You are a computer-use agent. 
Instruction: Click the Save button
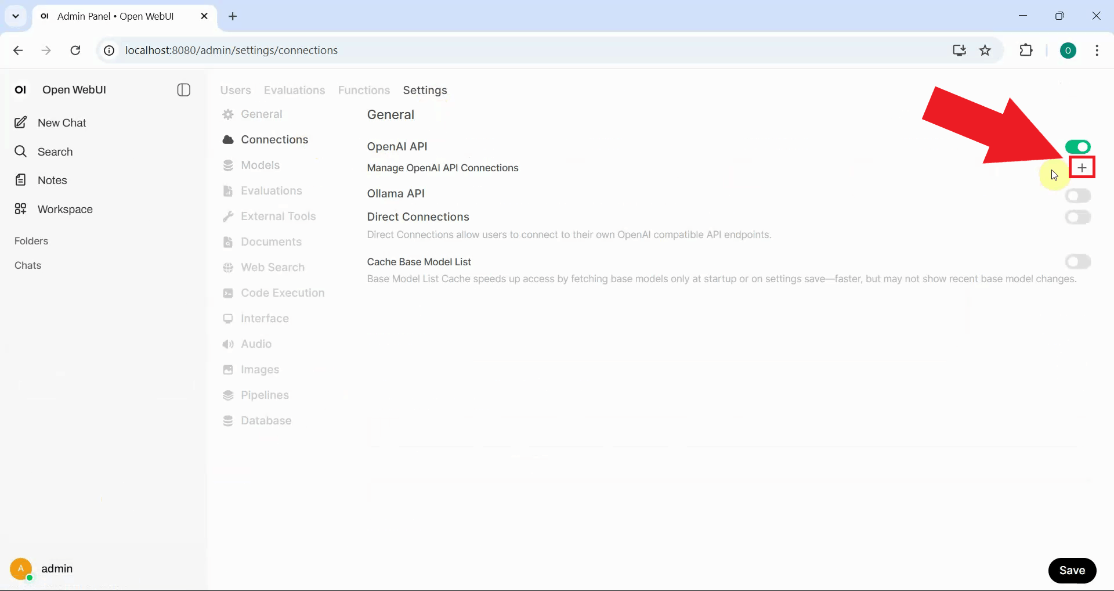[1072, 571]
